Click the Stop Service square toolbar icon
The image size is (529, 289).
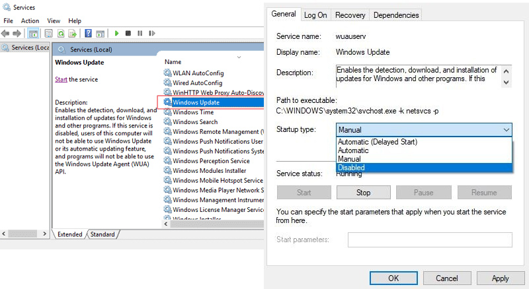click(x=128, y=33)
